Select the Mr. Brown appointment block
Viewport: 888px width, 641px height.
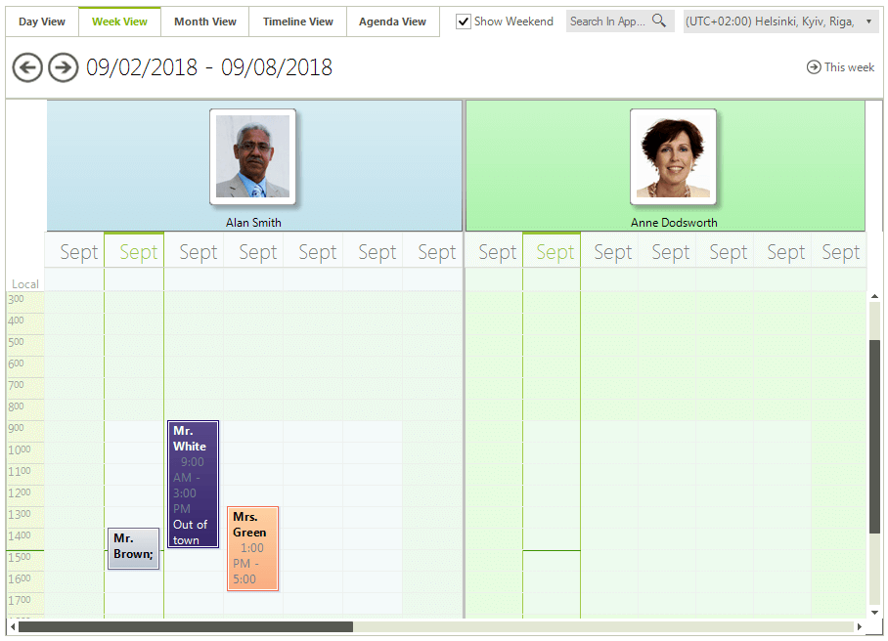pos(133,547)
